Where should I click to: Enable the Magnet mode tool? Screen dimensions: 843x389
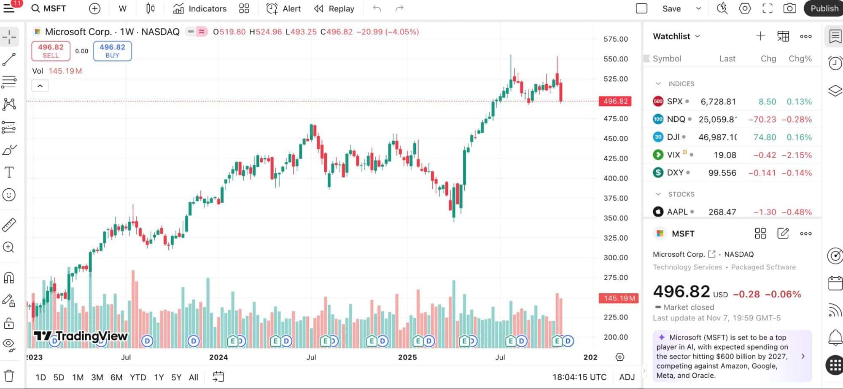click(x=9, y=277)
